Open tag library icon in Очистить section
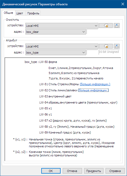Viewport: 127px width, 176px height. click(106, 25)
